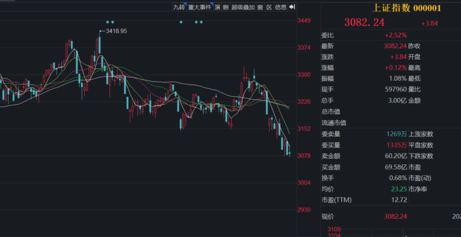Open the 信息 info tab
Screen dimensions: 461x237
click(x=281, y=7)
